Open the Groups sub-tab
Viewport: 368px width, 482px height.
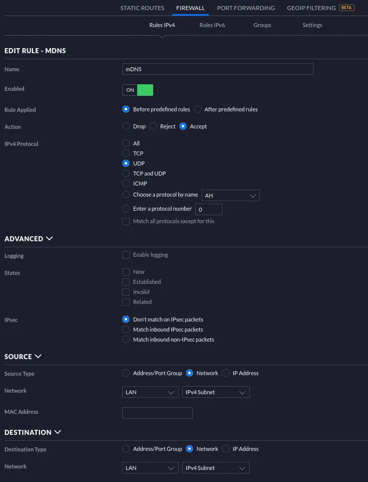click(x=262, y=25)
